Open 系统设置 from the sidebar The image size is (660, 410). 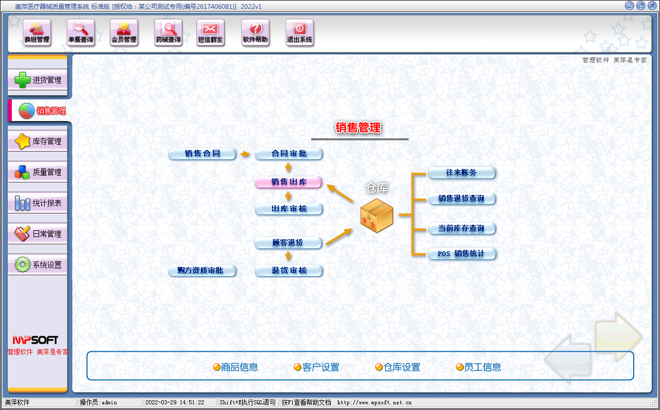tap(38, 265)
